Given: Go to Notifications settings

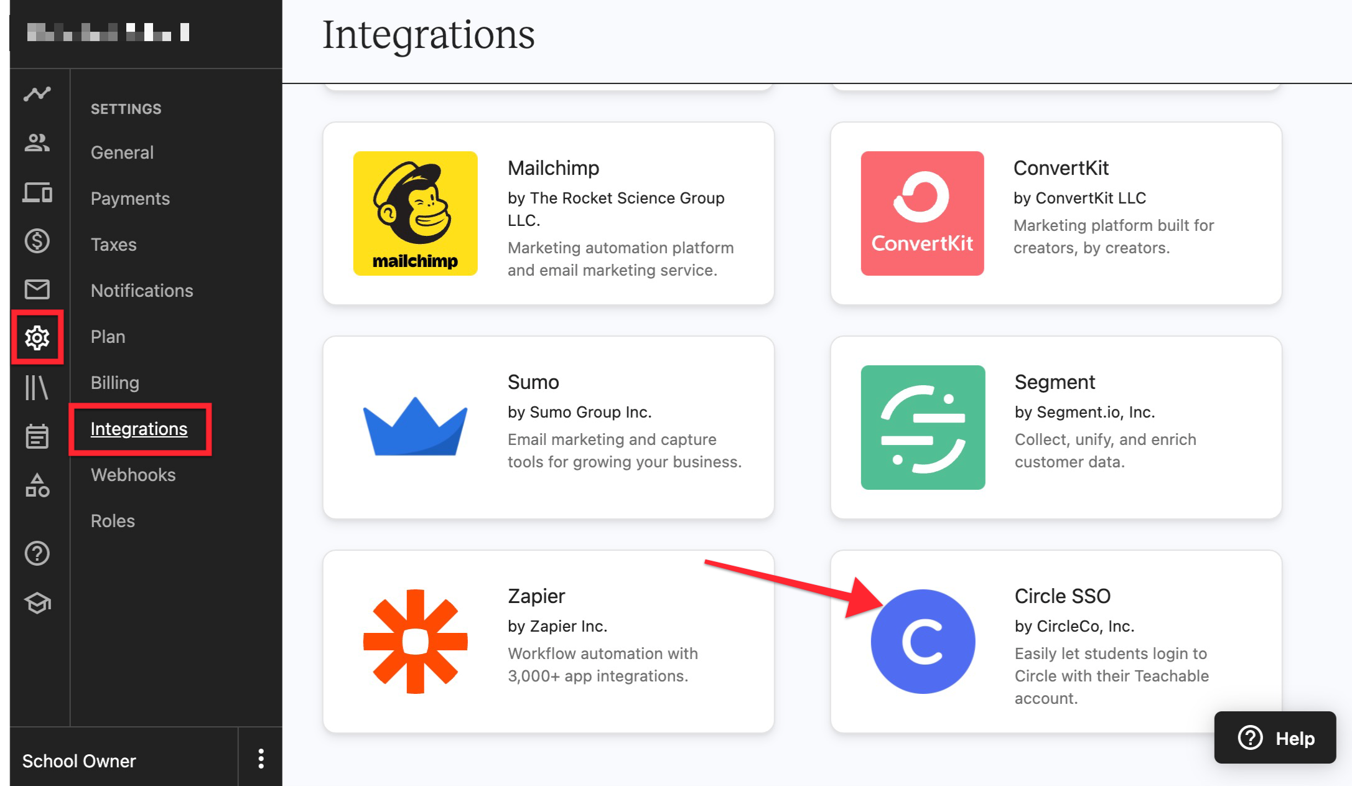Looking at the screenshot, I should click(142, 291).
